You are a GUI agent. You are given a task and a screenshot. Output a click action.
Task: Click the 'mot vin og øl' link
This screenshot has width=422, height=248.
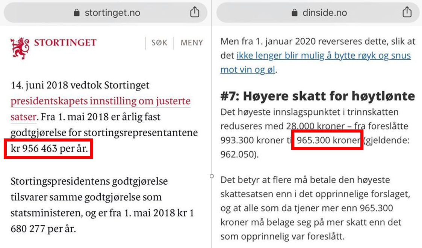[x=248, y=70]
